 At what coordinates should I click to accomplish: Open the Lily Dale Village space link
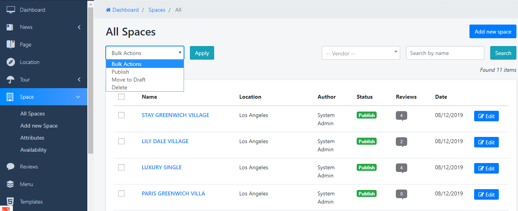(x=165, y=141)
